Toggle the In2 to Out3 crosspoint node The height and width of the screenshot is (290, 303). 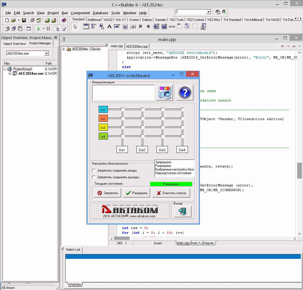[162, 118]
